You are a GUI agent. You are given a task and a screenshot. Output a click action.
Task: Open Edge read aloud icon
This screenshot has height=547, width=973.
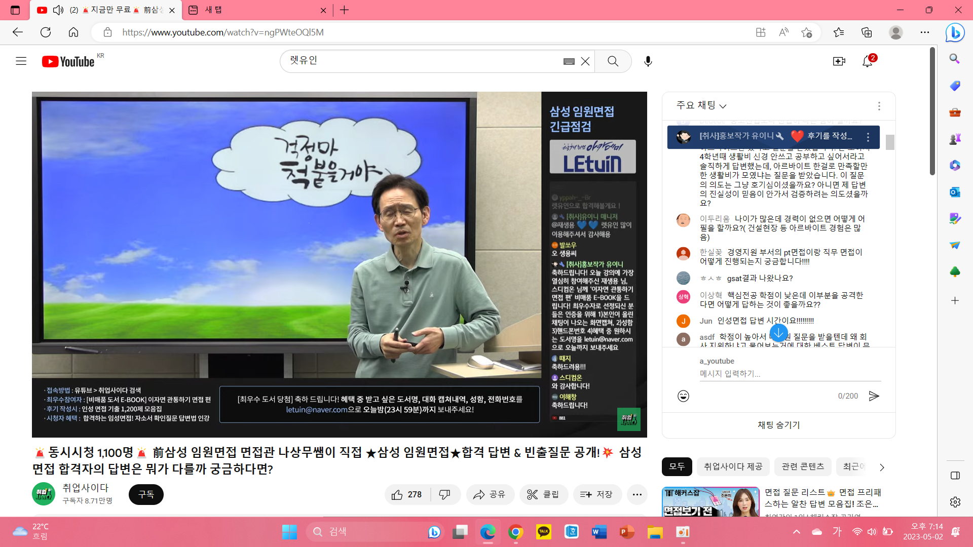point(783,32)
